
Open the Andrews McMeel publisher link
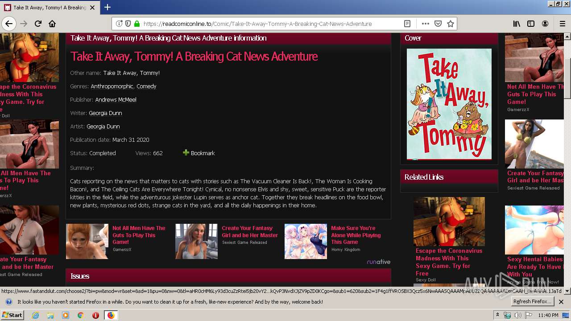coord(116,99)
